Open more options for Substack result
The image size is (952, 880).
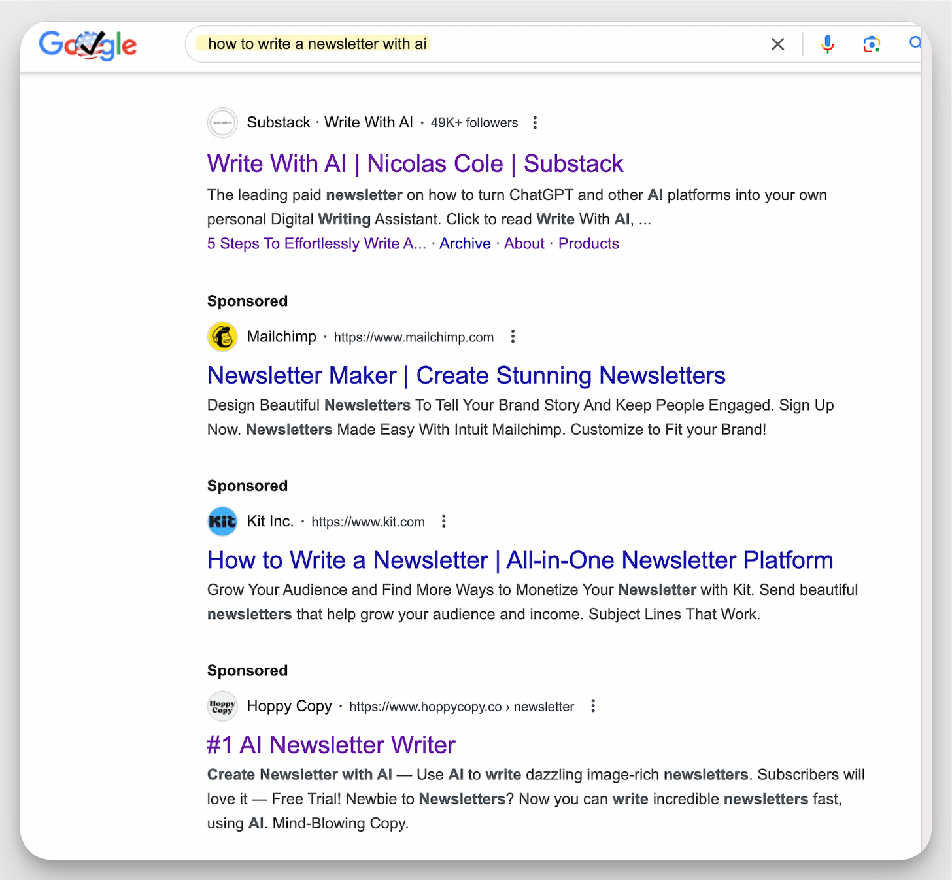[x=535, y=123]
